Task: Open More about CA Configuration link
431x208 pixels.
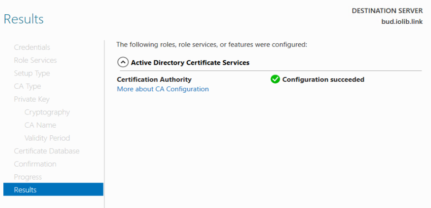Action: click(x=163, y=89)
